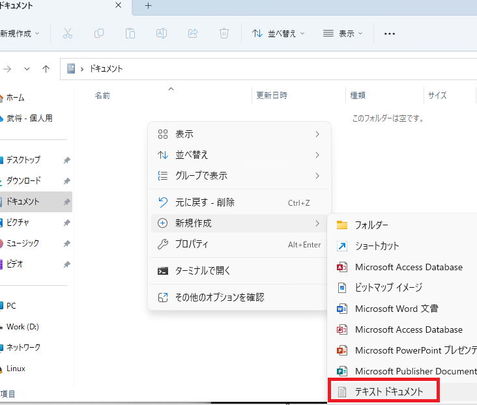Click プロパティ in the context menu

192,244
